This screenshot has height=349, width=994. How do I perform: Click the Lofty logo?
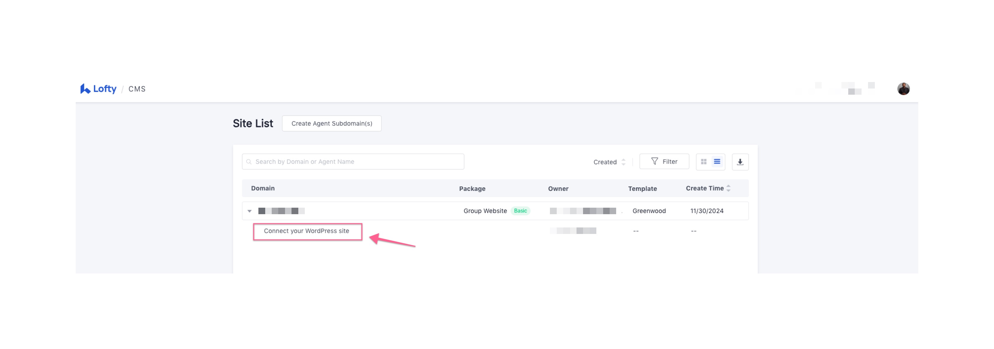point(98,89)
